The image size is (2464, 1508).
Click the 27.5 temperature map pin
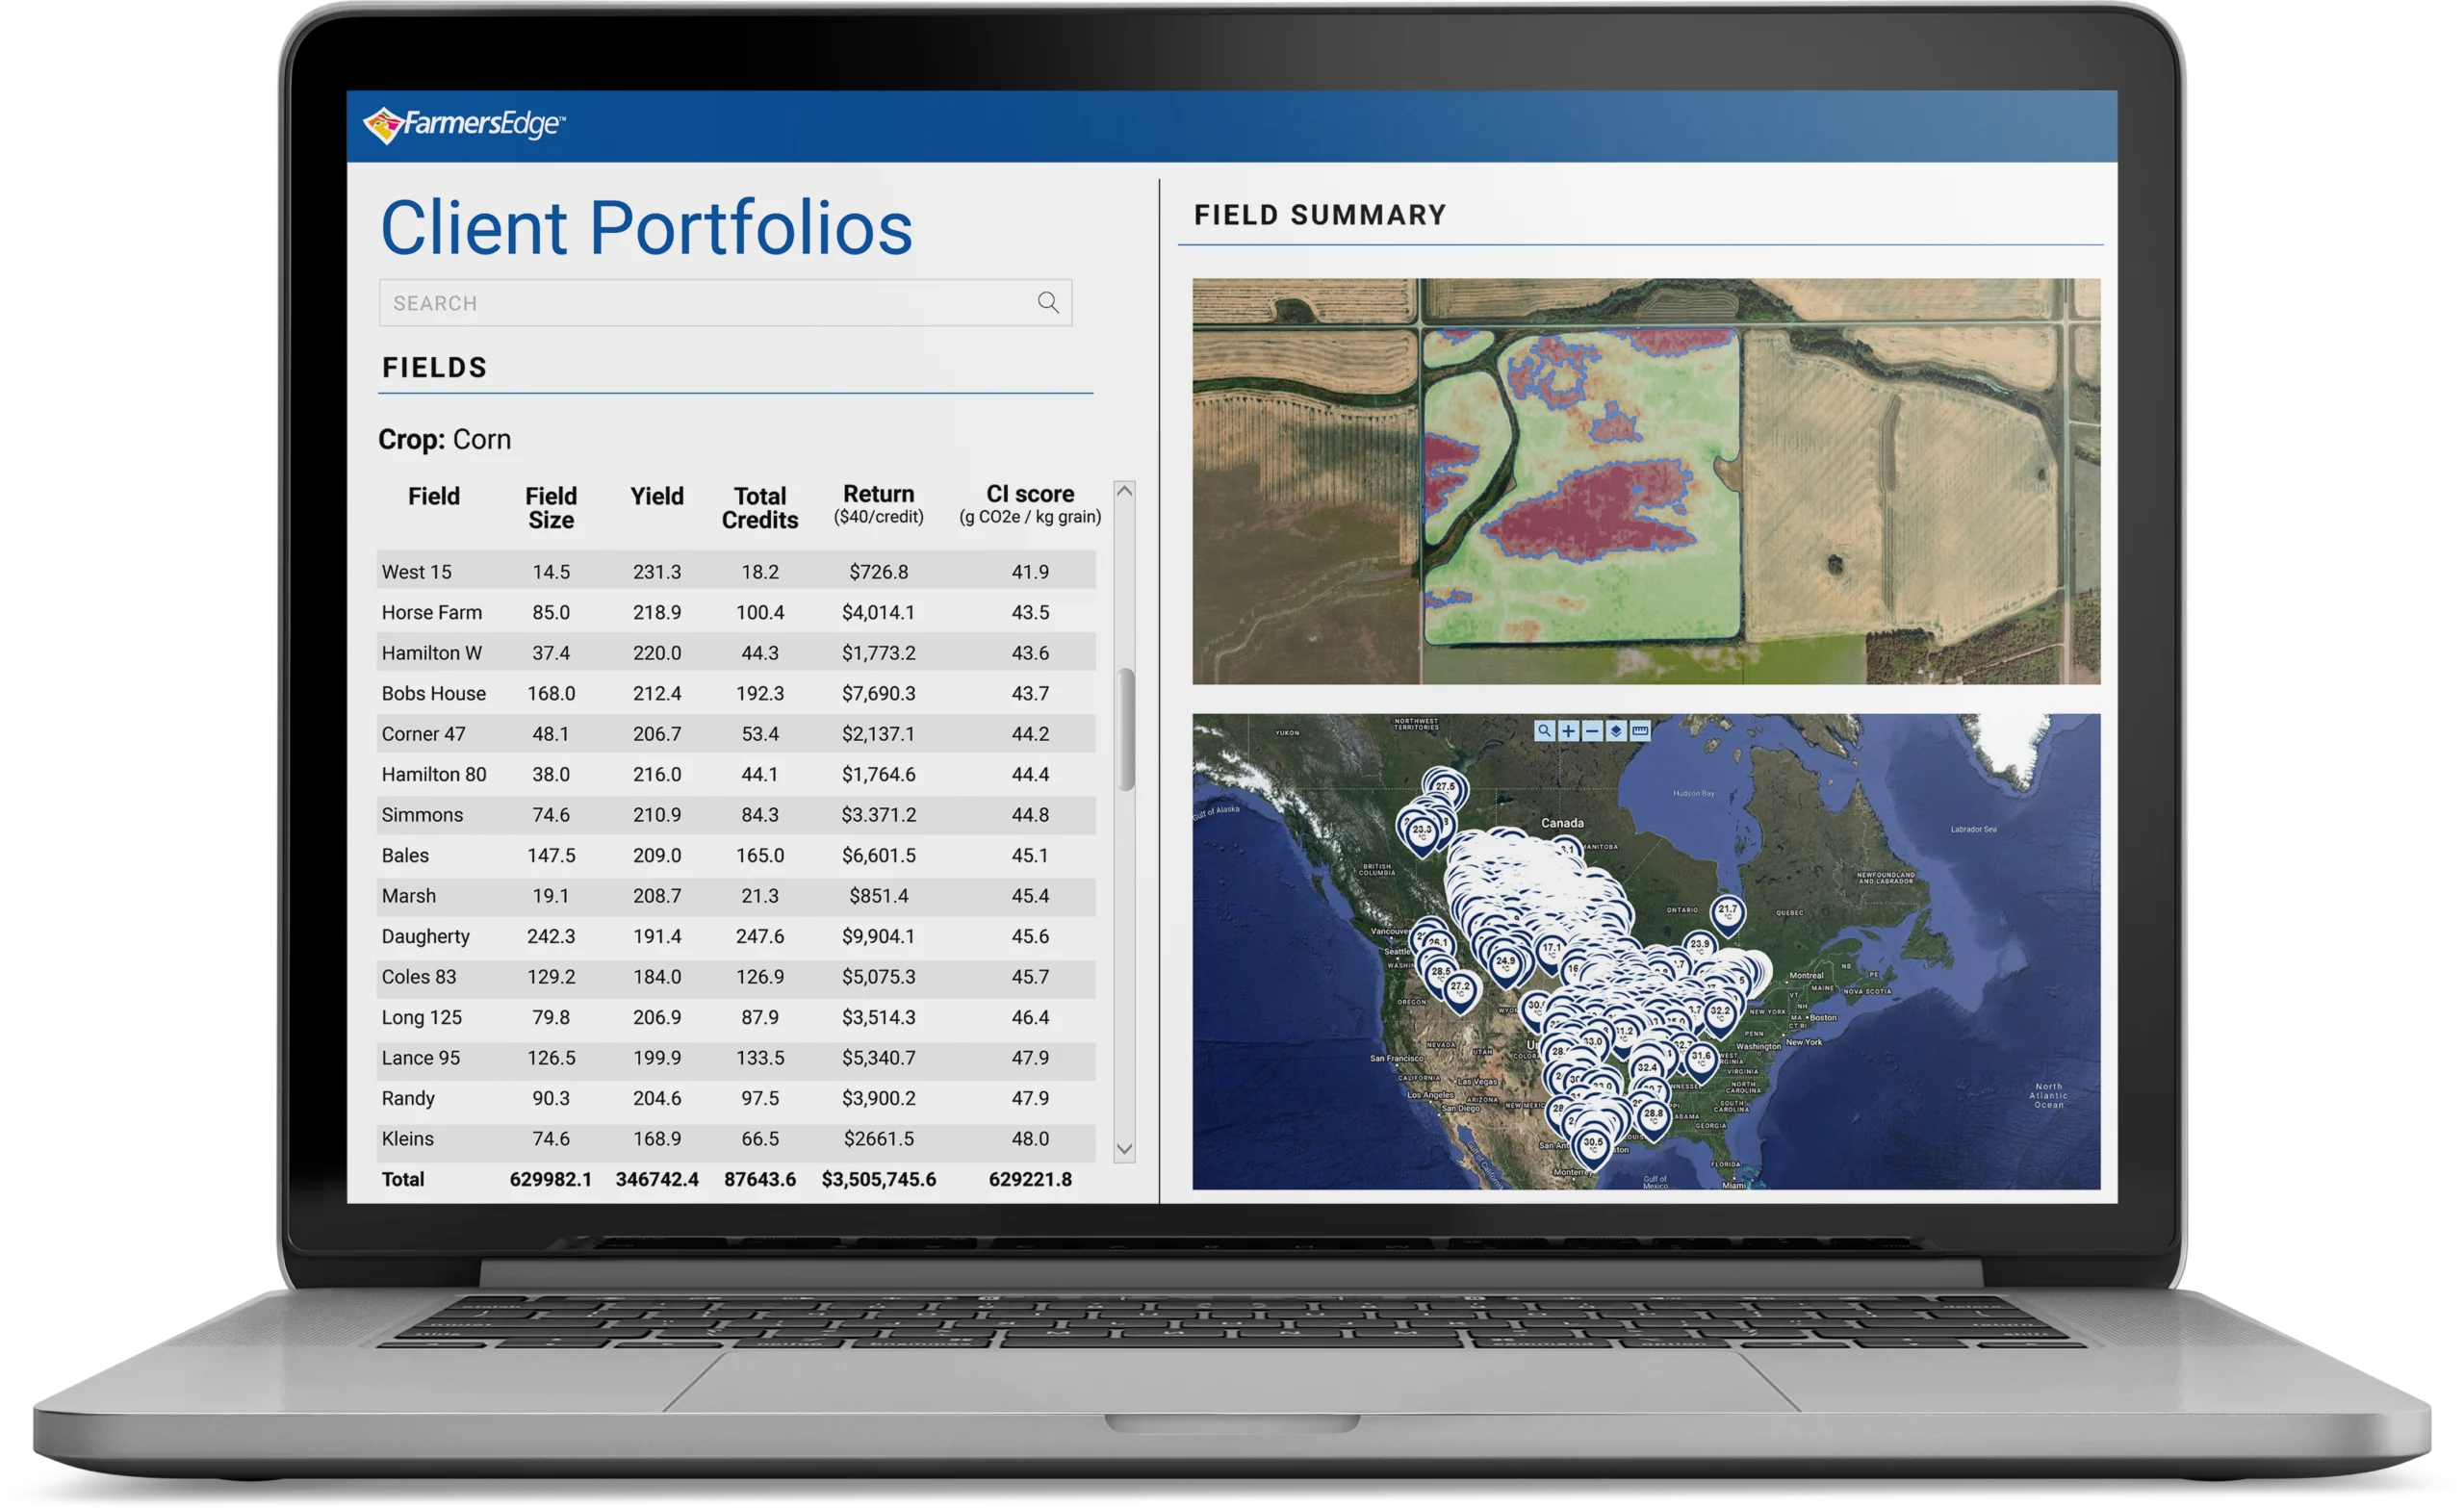point(1445,788)
